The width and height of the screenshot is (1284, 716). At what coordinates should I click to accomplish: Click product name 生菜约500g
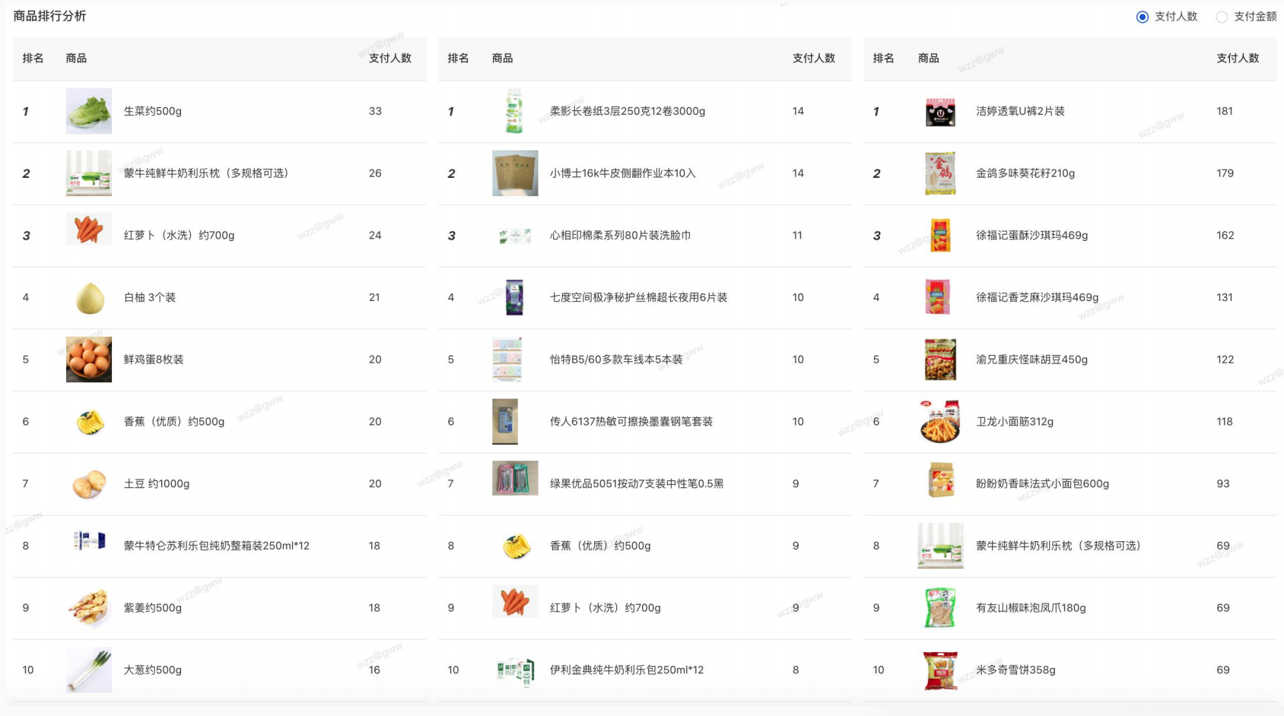pyautogui.click(x=153, y=111)
